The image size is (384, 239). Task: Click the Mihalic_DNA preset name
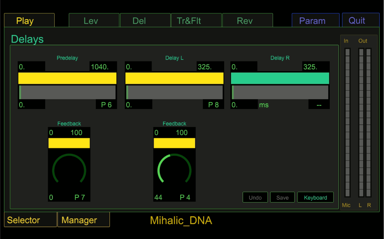[181, 221]
